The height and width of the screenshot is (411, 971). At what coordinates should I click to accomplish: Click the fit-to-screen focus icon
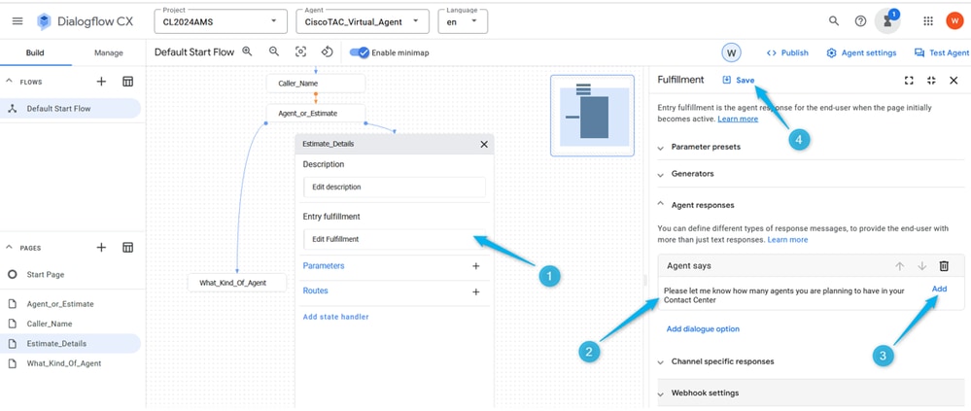click(x=301, y=52)
